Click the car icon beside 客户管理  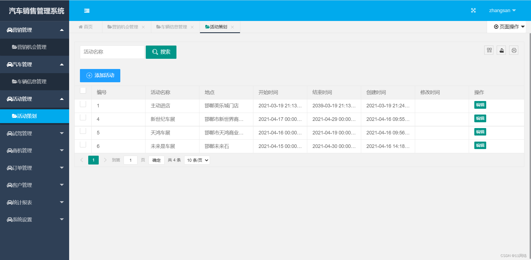click(x=10, y=185)
